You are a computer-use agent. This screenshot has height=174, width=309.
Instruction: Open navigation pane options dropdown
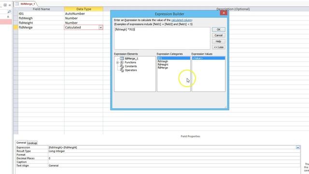click(x=5, y=5)
